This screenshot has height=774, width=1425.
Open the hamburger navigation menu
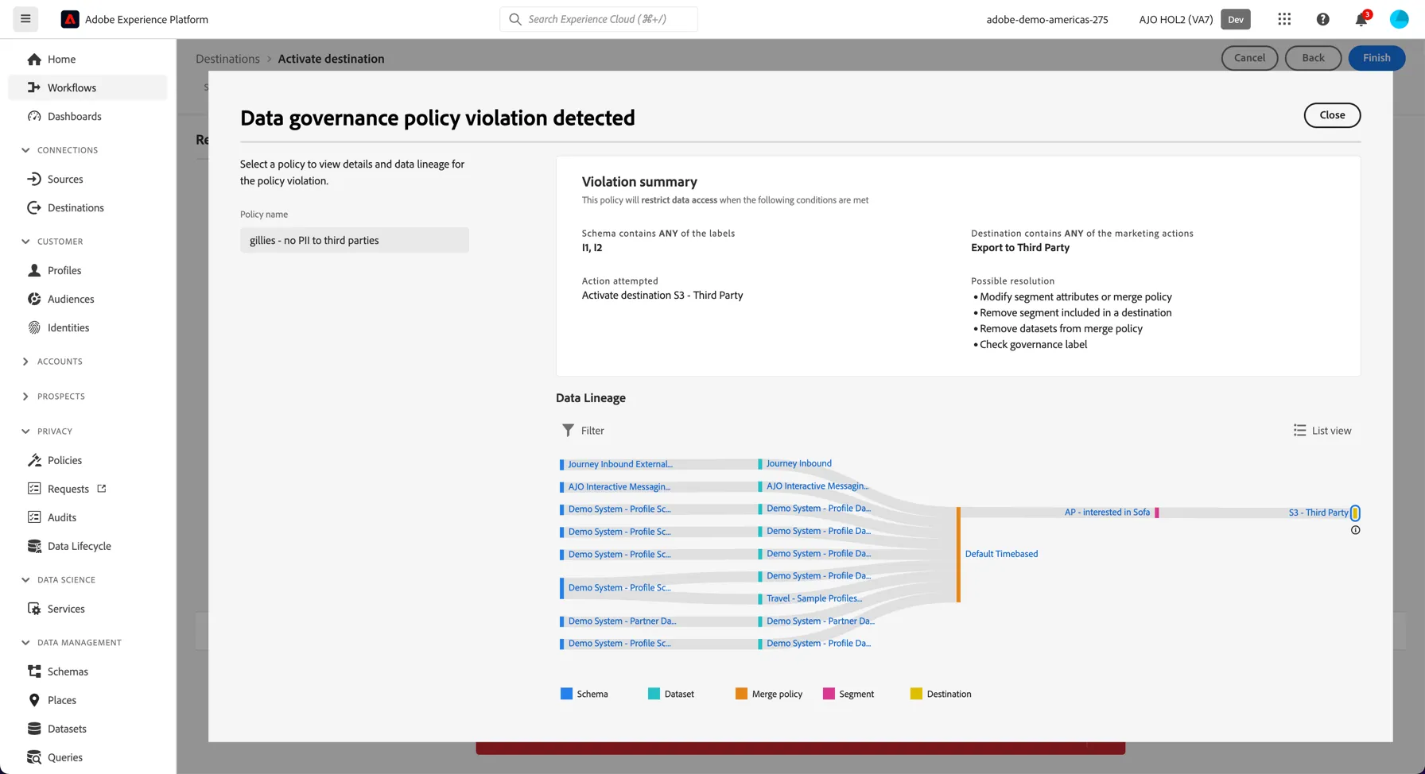[25, 19]
